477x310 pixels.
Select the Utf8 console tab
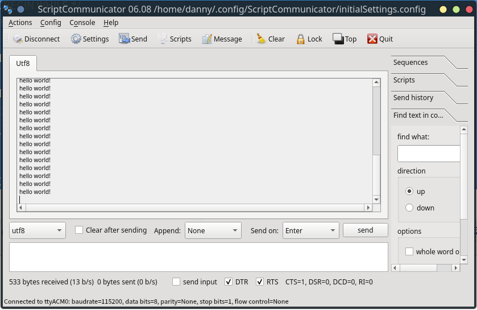click(x=23, y=63)
